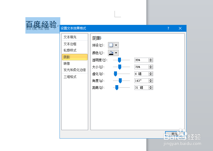Click the size slider thumb
Screen dimensions: 213x151
[120, 67]
